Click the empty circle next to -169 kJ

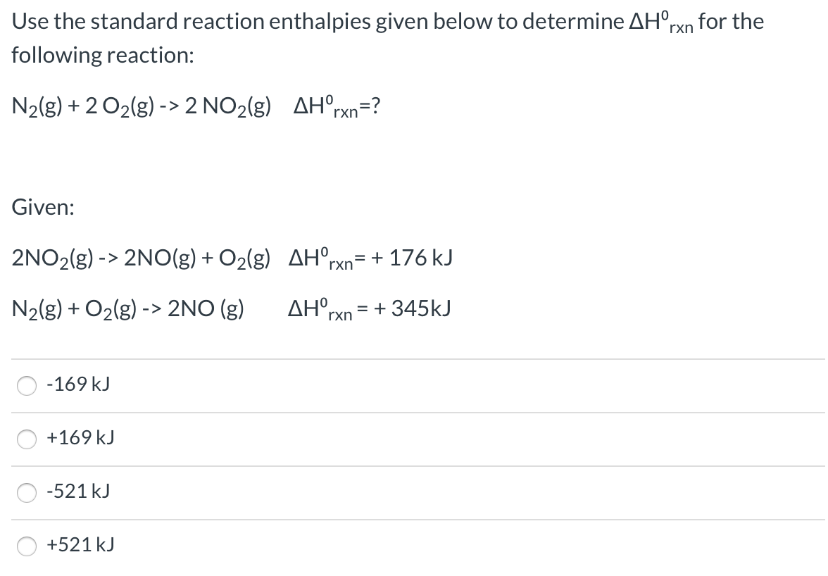[27, 385]
